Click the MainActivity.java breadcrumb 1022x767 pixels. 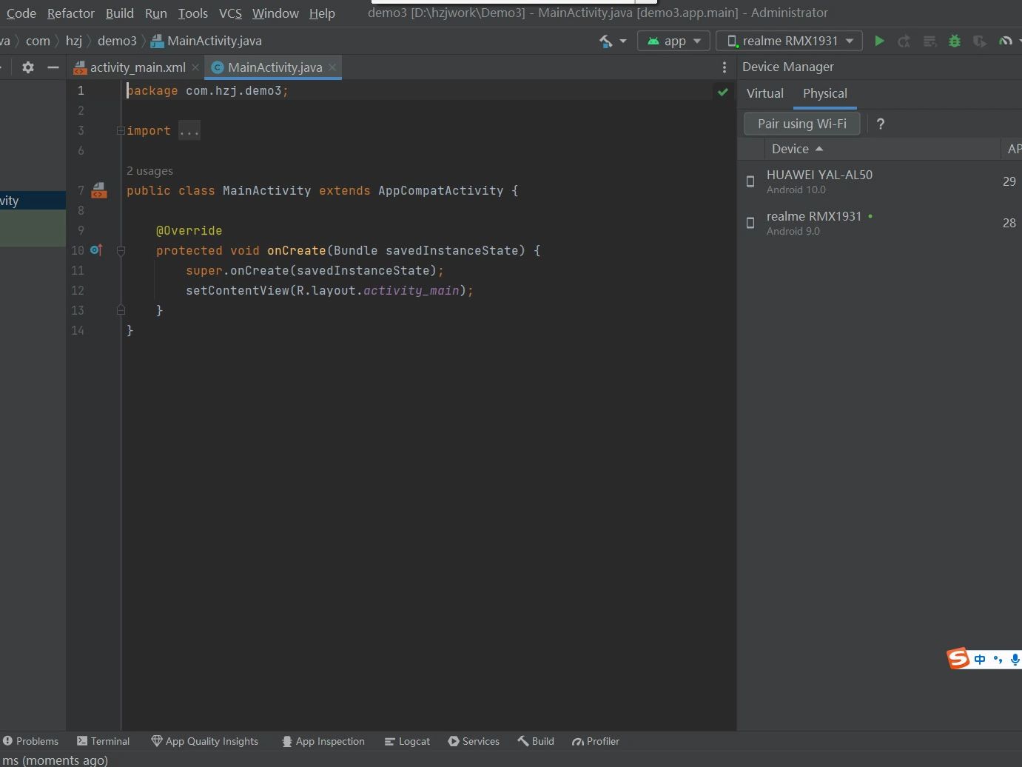pyautogui.click(x=206, y=41)
